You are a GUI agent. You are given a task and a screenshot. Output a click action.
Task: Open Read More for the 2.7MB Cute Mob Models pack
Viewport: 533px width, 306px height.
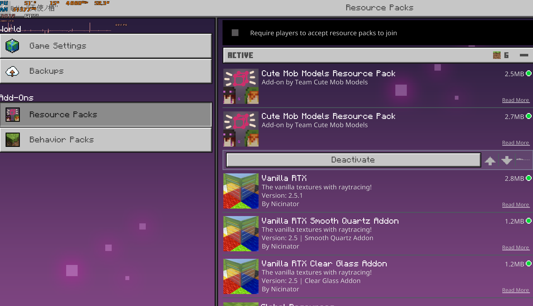(x=515, y=143)
